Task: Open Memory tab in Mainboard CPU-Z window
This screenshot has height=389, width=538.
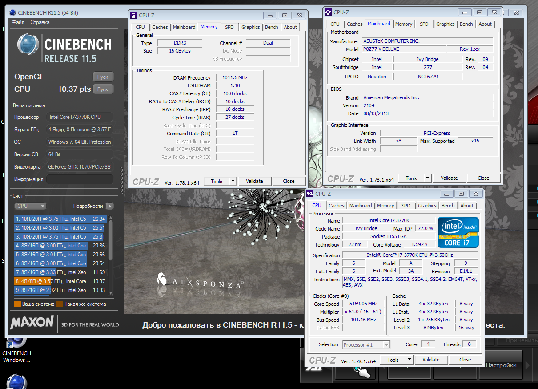Action: point(404,24)
